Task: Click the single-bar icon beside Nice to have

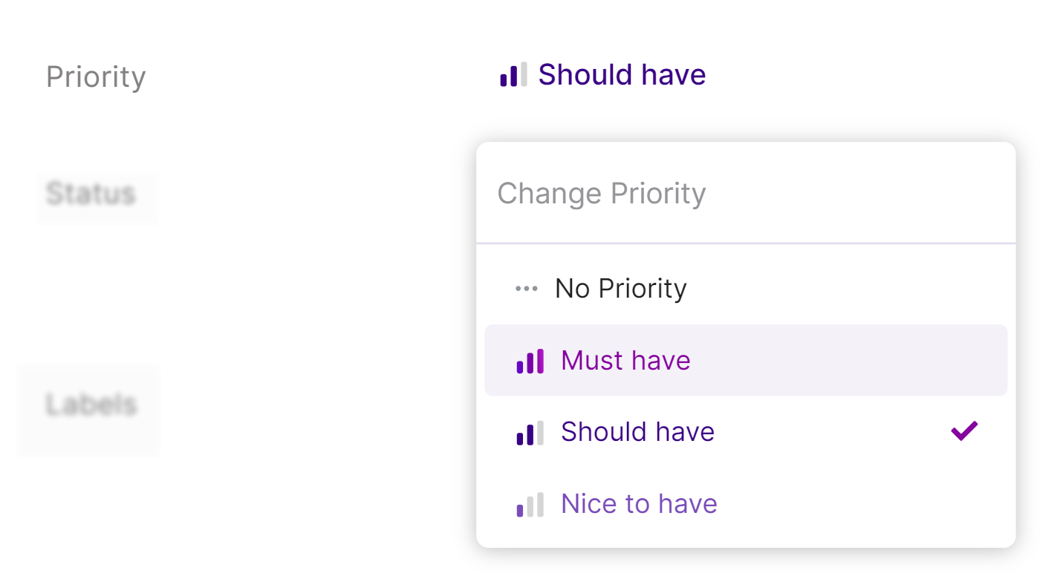Action: 530,505
